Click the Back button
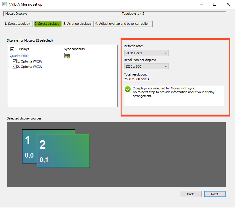Viewport: 235px width, 208px height. pos(191,194)
